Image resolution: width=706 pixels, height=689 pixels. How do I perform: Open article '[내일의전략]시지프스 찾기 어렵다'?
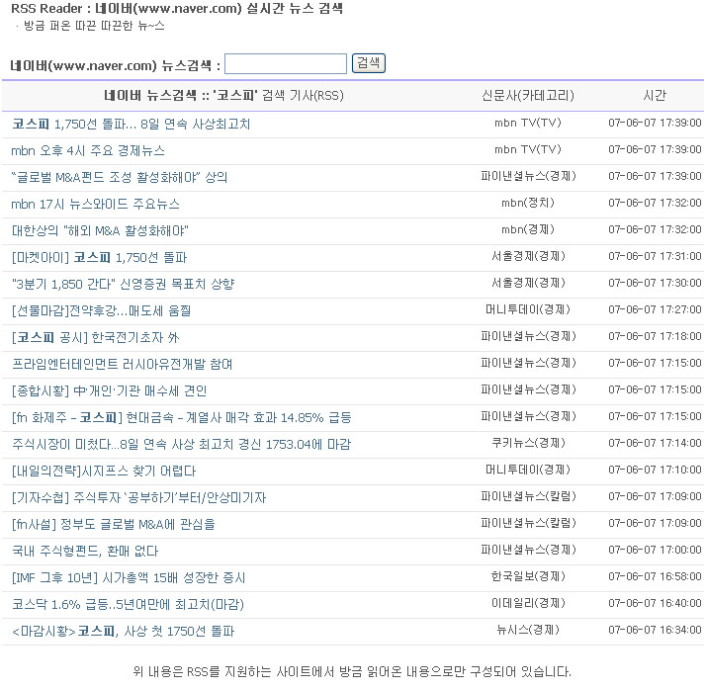[x=104, y=471]
